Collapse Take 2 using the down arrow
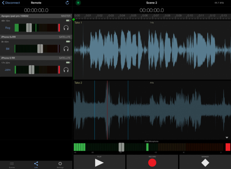This screenshot has height=169, width=231. point(226,137)
